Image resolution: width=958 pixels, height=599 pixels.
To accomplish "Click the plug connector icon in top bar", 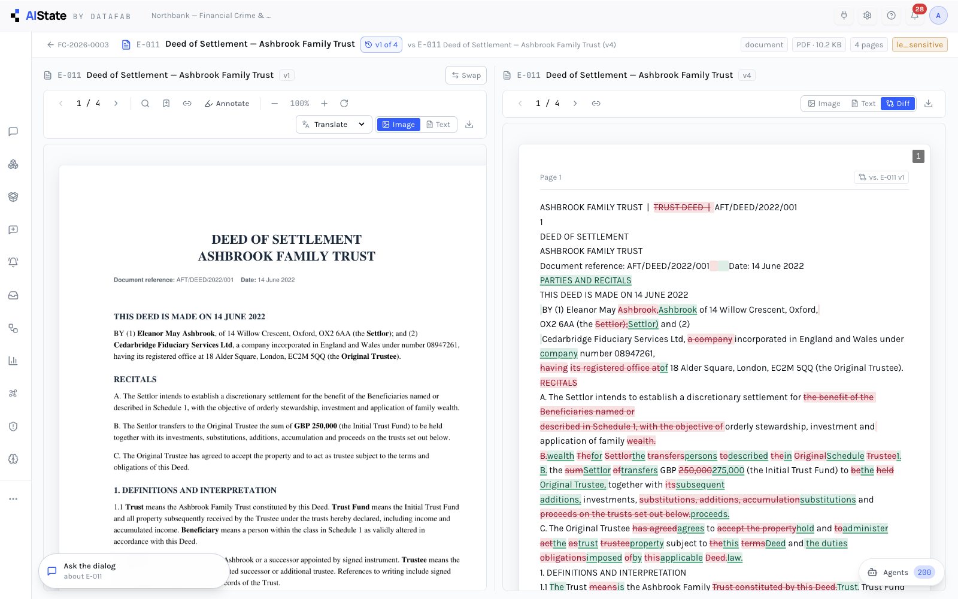I will click(844, 16).
